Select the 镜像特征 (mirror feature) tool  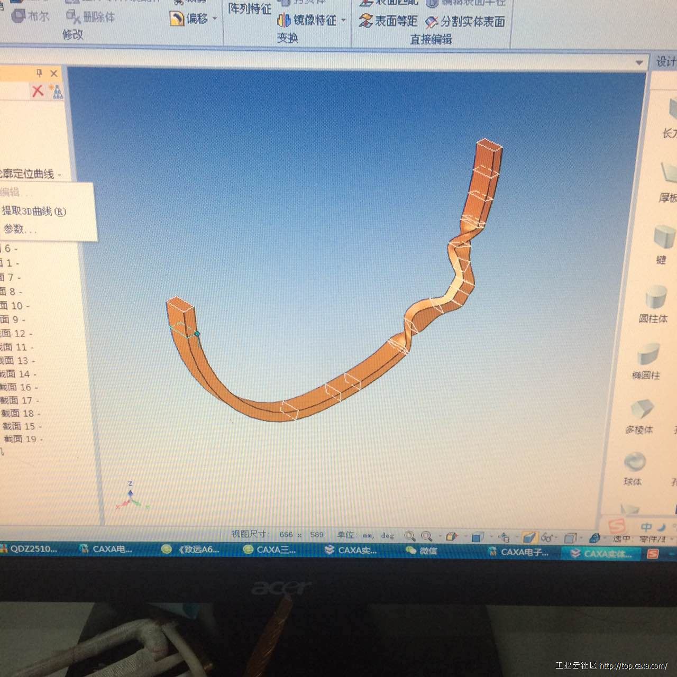[307, 21]
